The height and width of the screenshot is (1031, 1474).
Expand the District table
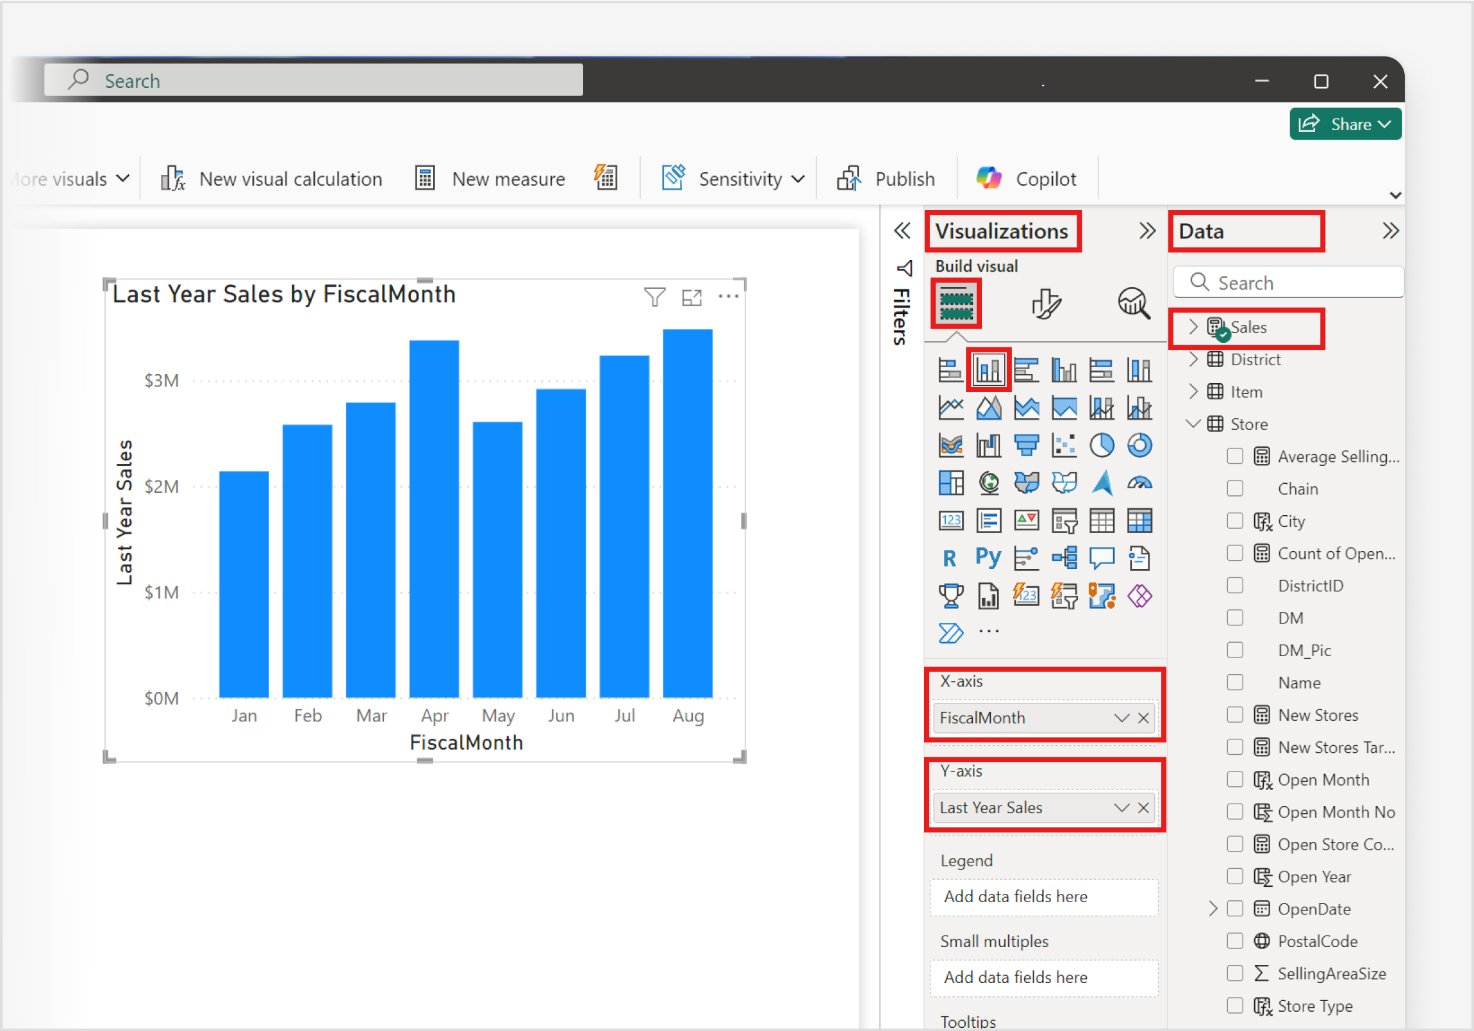tap(1193, 359)
